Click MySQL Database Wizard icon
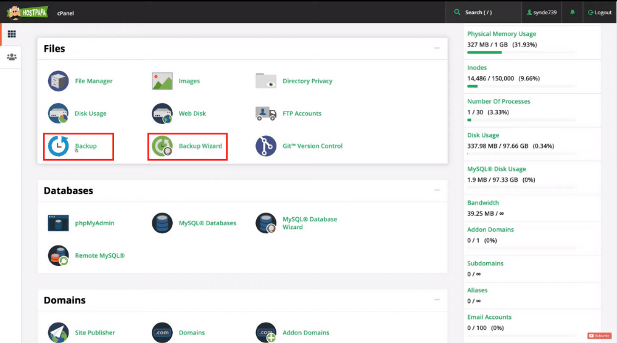 tap(266, 223)
